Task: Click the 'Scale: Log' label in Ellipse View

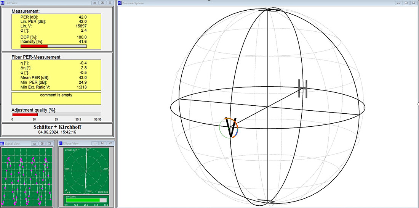Action: (x=103, y=192)
